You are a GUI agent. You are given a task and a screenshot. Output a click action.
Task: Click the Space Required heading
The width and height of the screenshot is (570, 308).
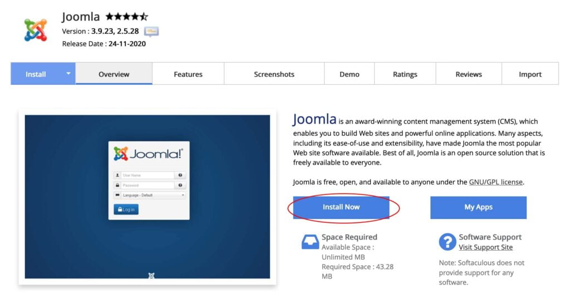(350, 237)
